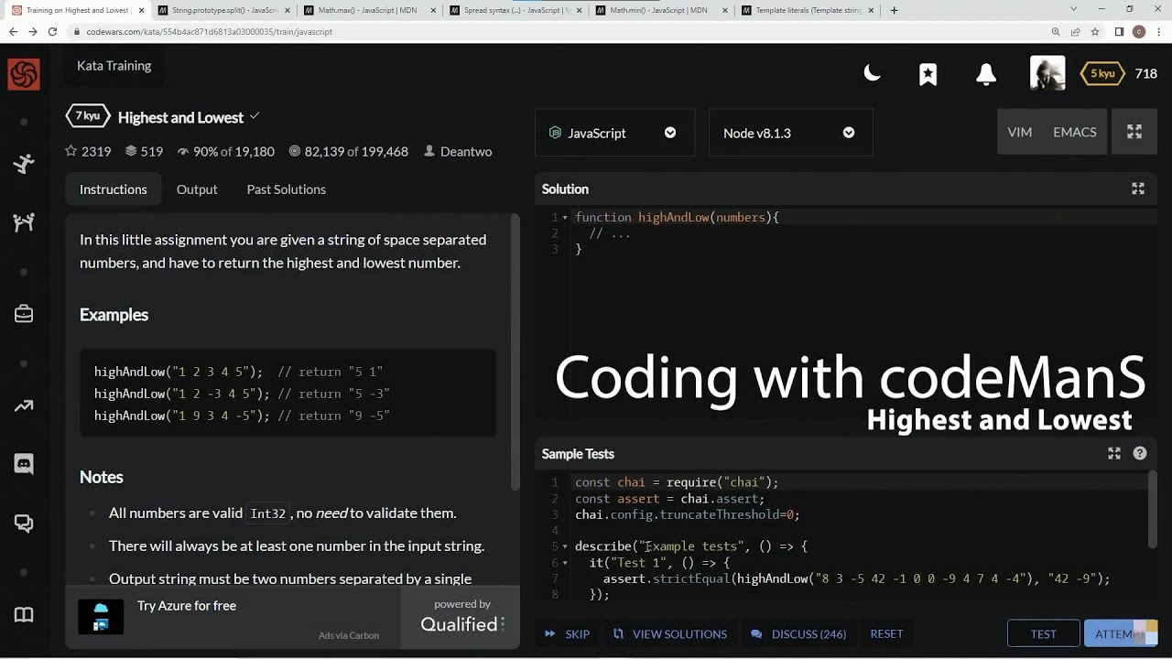Switch to Math.min() MDN browser tab
Image resolution: width=1172 pixels, height=659 pixels.
657,10
